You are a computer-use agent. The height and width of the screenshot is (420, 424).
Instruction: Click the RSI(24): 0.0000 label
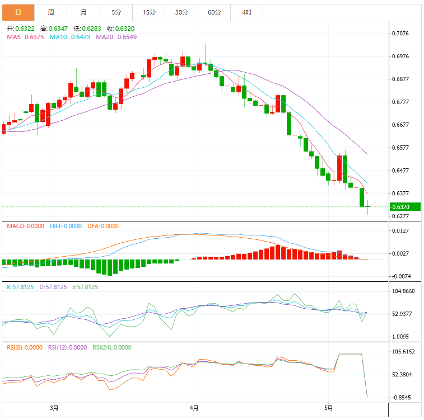(x=112, y=347)
